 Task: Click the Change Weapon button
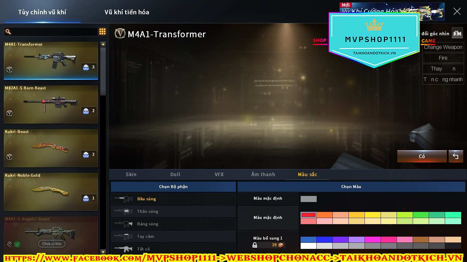coord(443,47)
